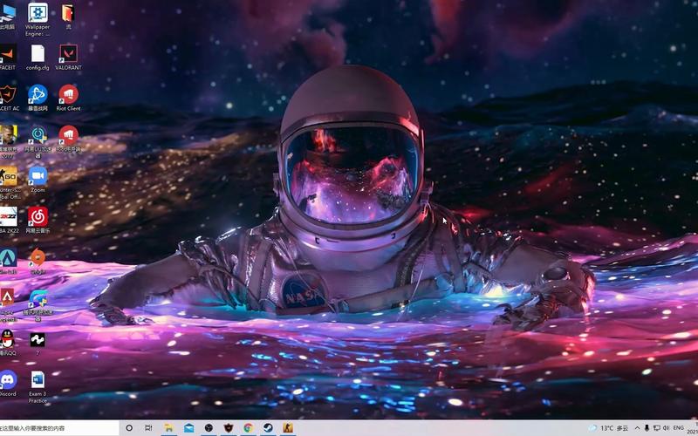
Task: Select the NetEase Cloud Music red icon
Action: coord(38,221)
